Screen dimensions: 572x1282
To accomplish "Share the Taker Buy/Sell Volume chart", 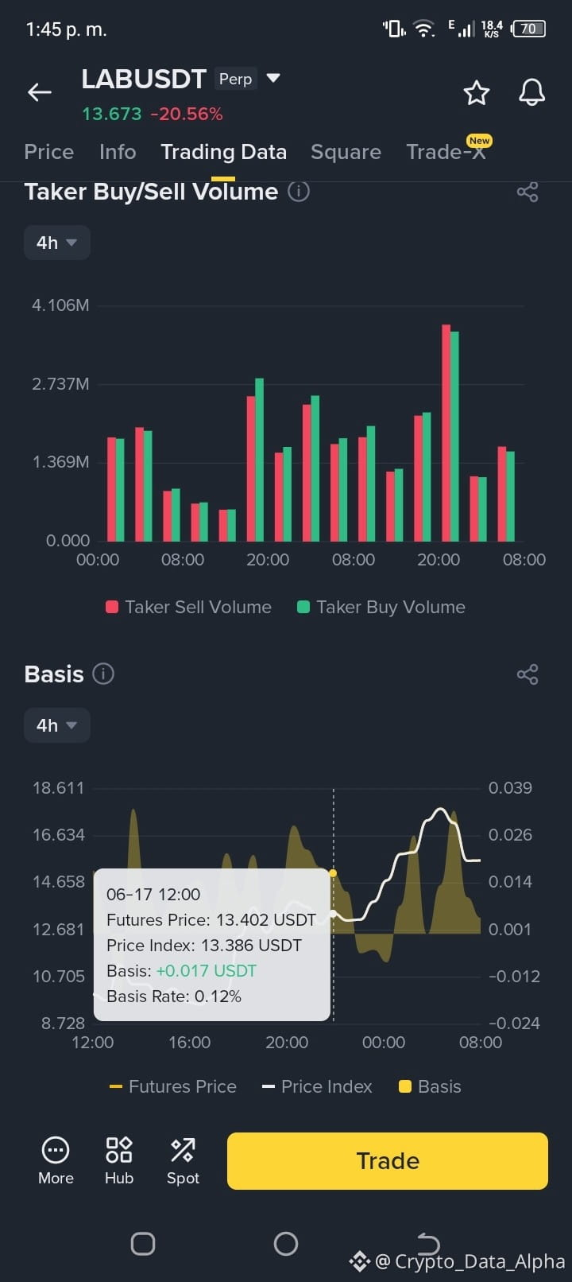I will tap(528, 192).
